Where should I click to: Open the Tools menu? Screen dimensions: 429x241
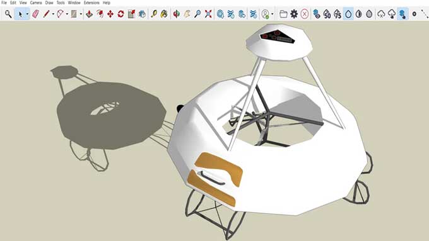[61, 3]
